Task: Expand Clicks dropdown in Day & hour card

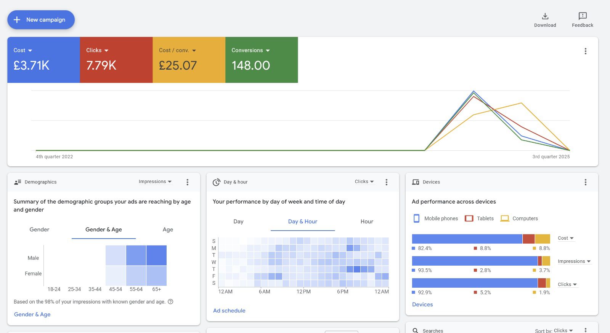Action: tap(364, 182)
